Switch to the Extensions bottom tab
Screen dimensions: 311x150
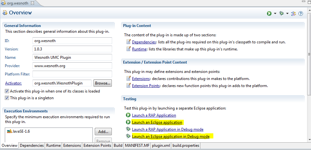[72, 146]
